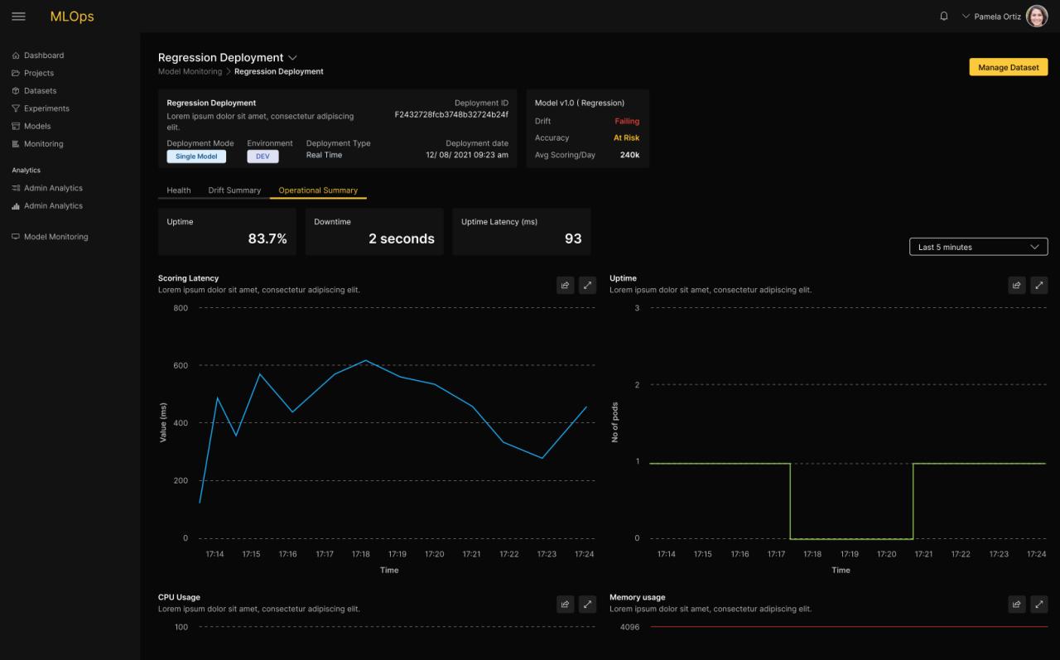Open Experiments in the sidebar

(x=46, y=108)
